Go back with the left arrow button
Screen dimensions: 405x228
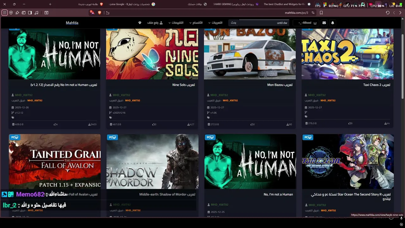click(x=394, y=13)
